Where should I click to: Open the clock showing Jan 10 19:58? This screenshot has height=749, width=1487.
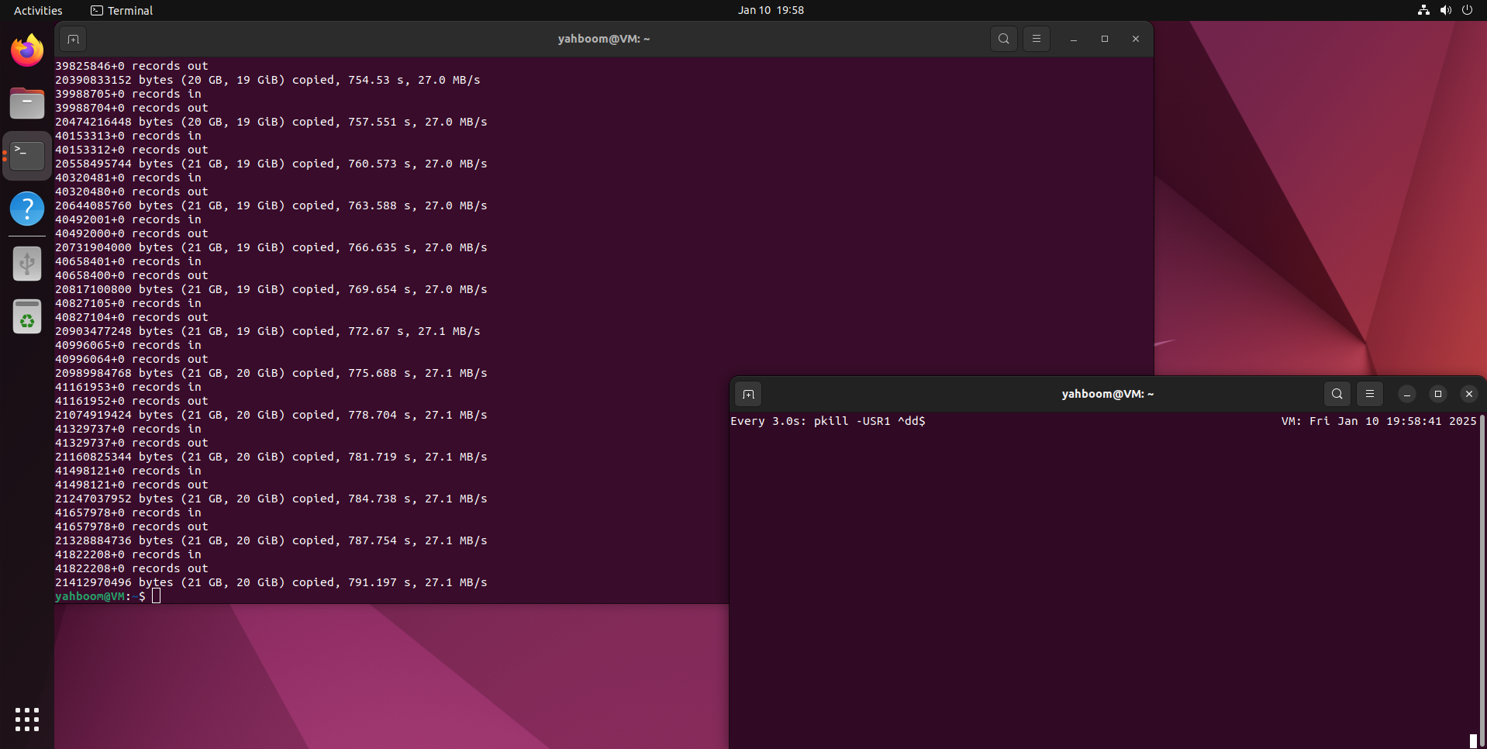point(770,10)
